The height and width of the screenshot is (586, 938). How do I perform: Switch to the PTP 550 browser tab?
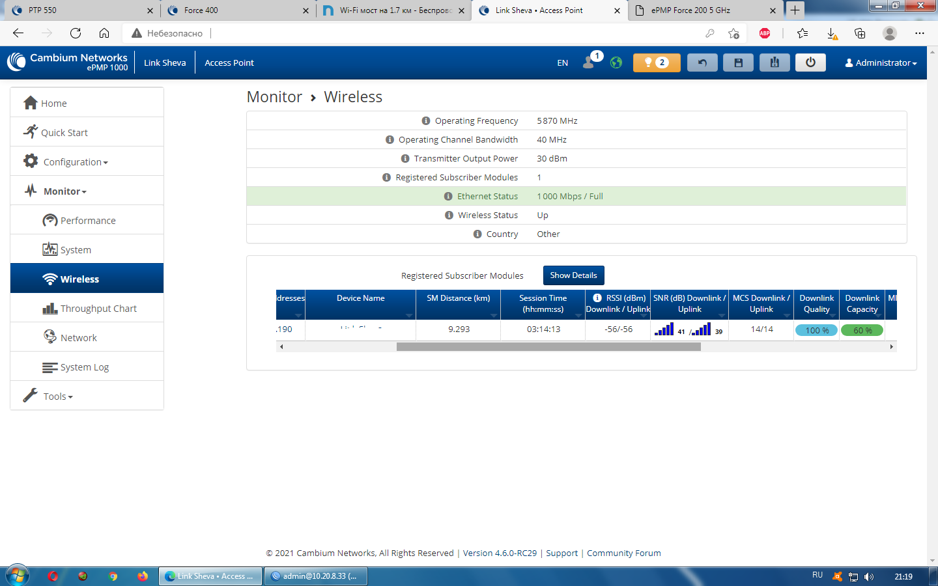[81, 10]
